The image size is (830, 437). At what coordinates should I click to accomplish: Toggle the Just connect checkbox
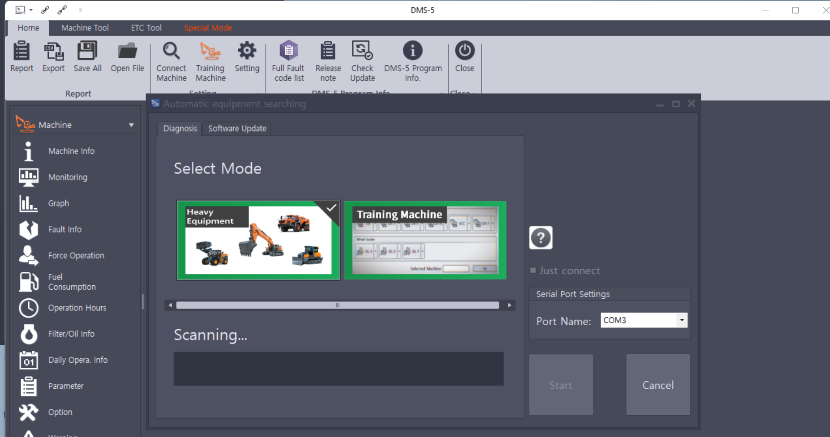pos(533,270)
